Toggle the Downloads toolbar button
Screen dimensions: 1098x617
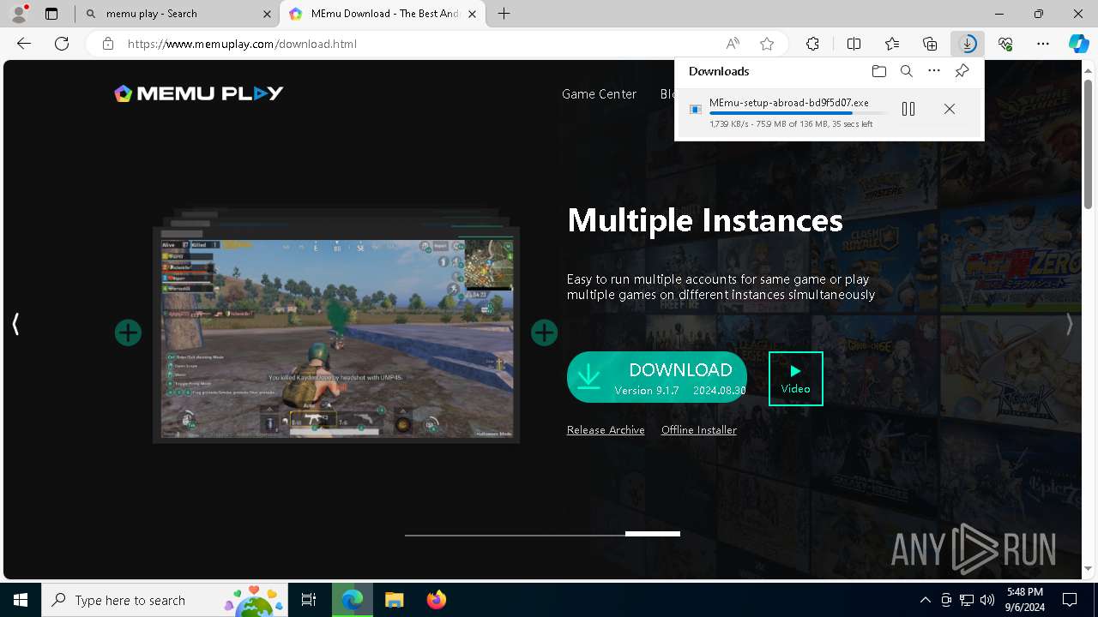point(968,44)
